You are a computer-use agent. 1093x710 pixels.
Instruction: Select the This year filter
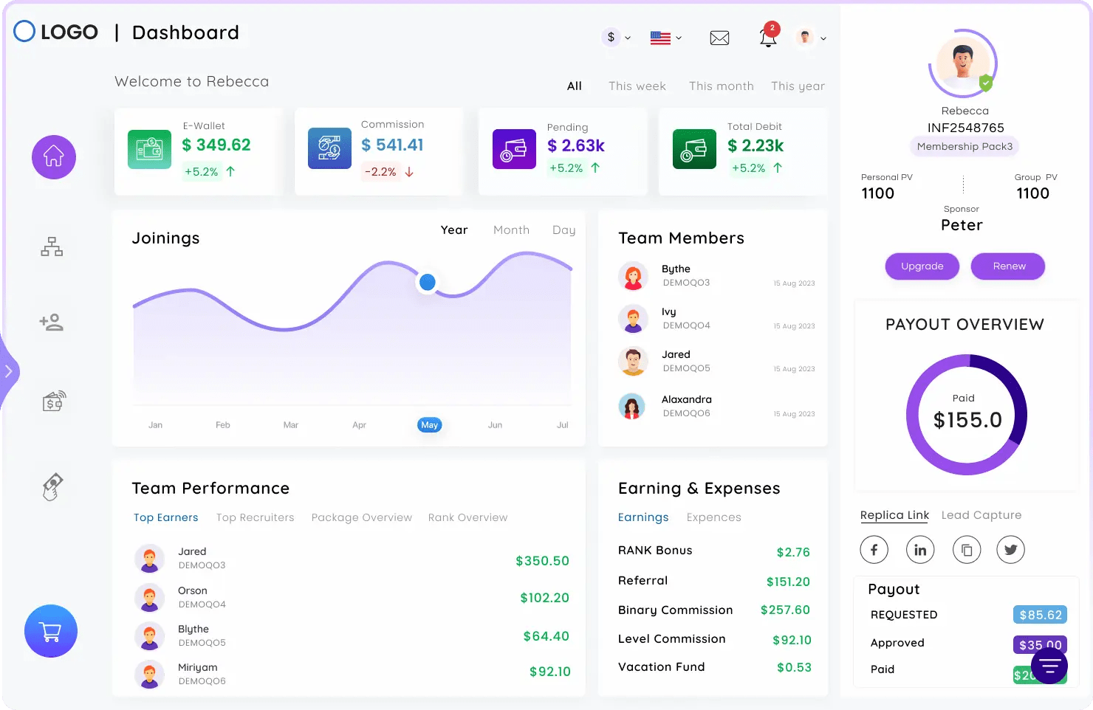[x=798, y=86]
